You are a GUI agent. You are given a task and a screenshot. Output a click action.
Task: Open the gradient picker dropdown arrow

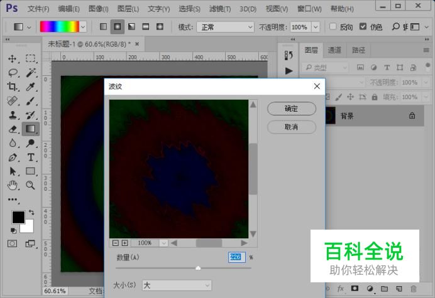point(83,27)
